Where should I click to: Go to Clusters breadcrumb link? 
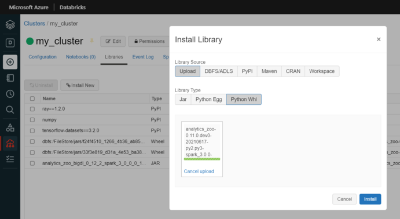34,24
